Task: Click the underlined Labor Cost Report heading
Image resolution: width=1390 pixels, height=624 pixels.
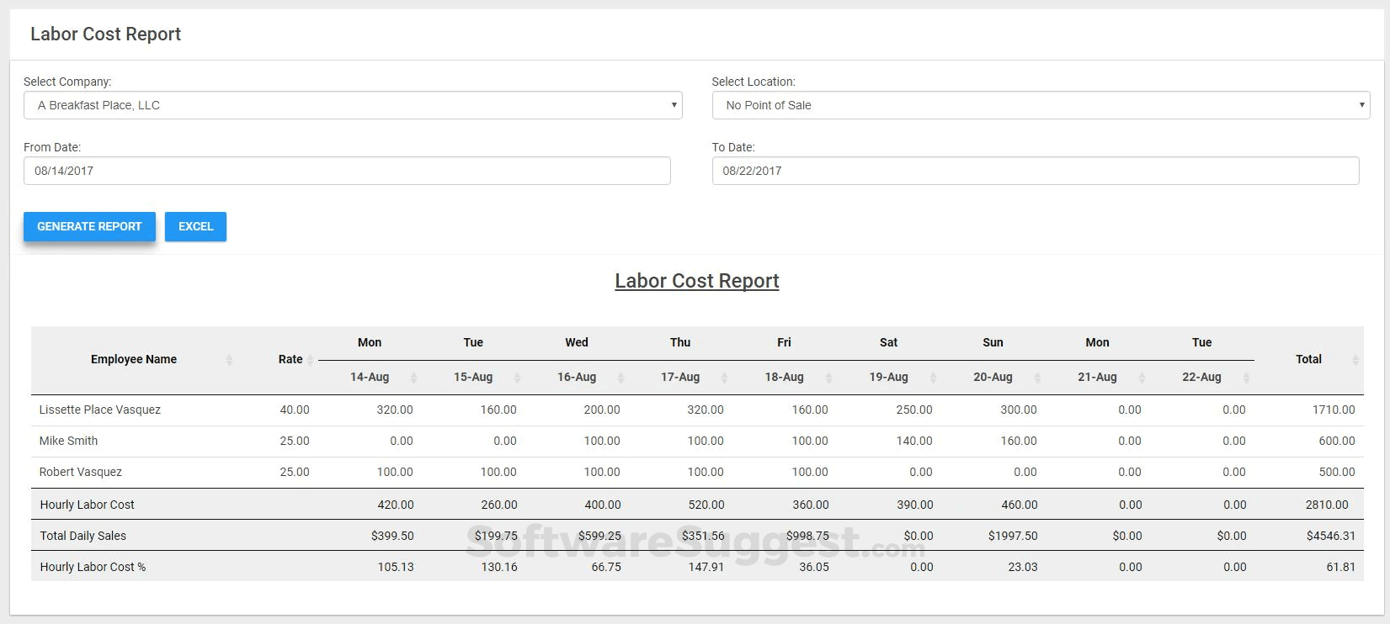Action: click(x=696, y=281)
